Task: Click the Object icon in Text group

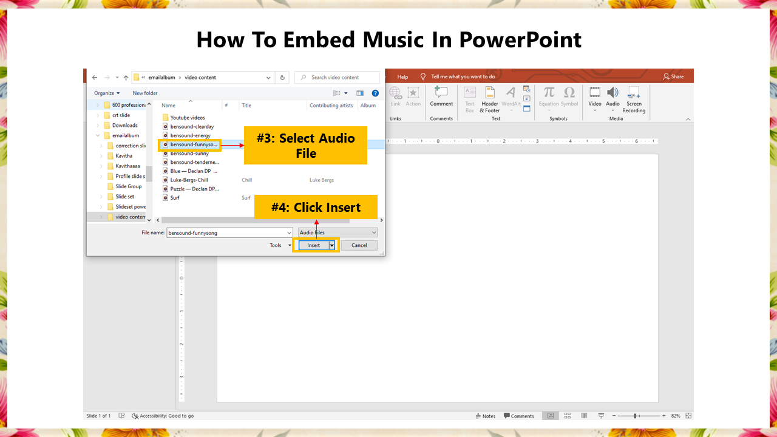Action: [526, 108]
